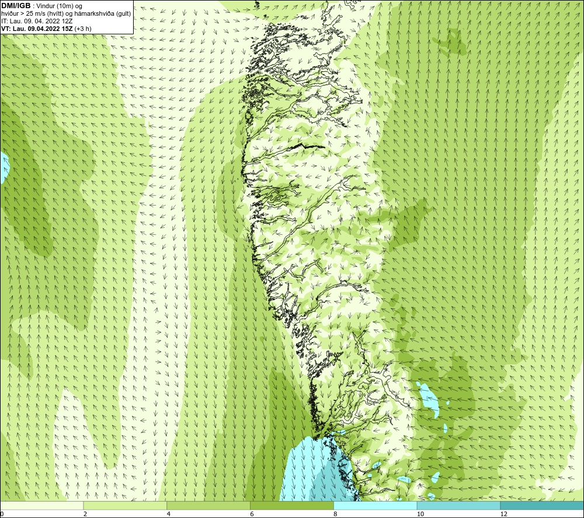
Task: Click the dark green 6–8 m/s legend swatch
Action: (292, 505)
